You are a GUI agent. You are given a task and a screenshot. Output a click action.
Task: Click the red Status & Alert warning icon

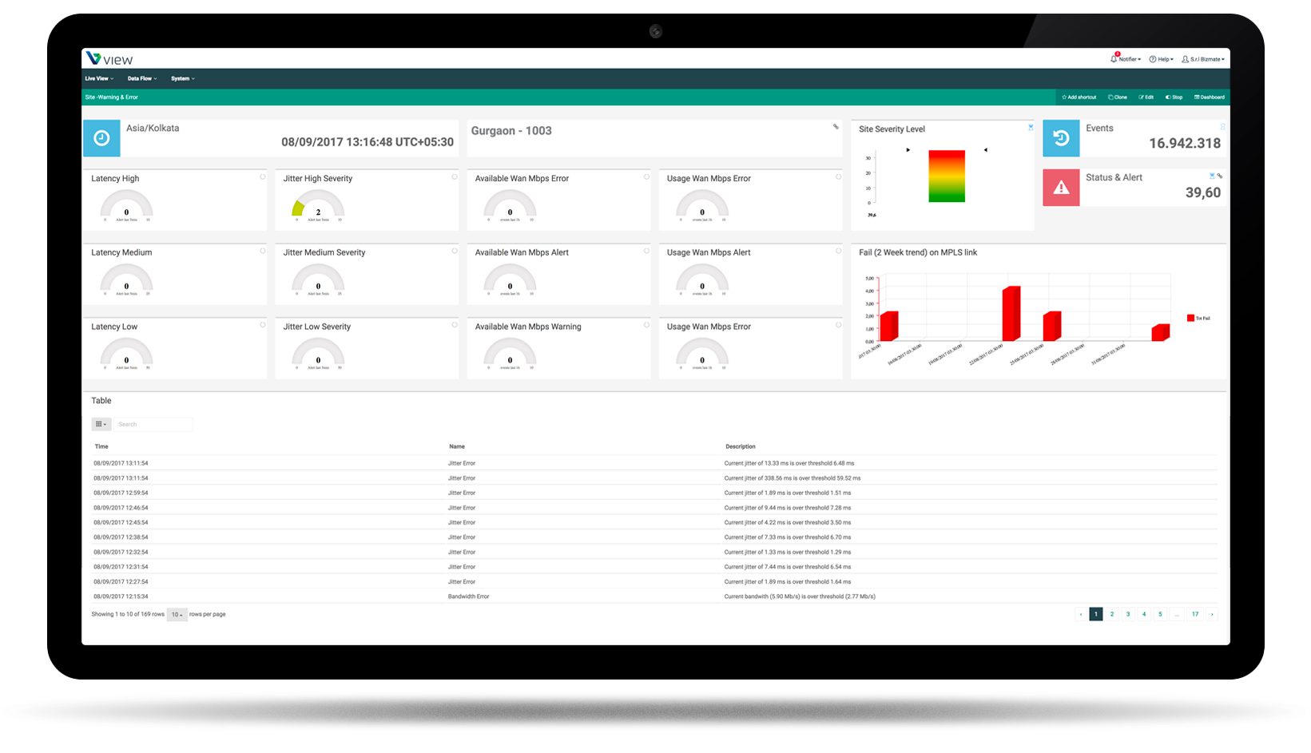point(1061,188)
